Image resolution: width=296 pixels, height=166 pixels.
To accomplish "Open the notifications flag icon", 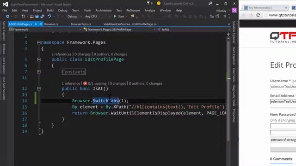I will (x=148, y=3).
